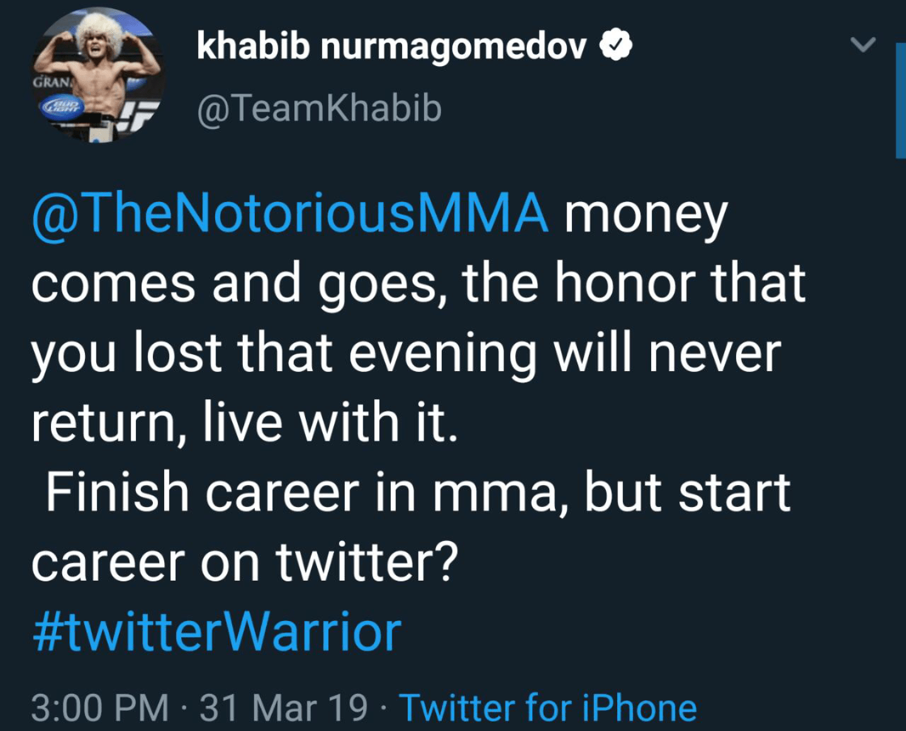
Task: Click the display name khabib nurmagomedov
Action: click(x=391, y=45)
